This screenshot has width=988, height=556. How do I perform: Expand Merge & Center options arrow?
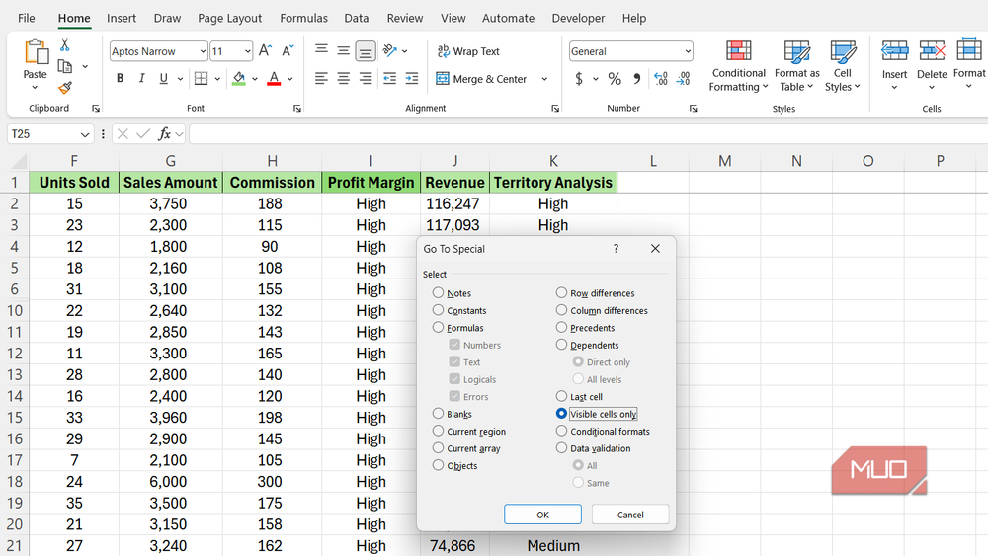[x=544, y=79]
